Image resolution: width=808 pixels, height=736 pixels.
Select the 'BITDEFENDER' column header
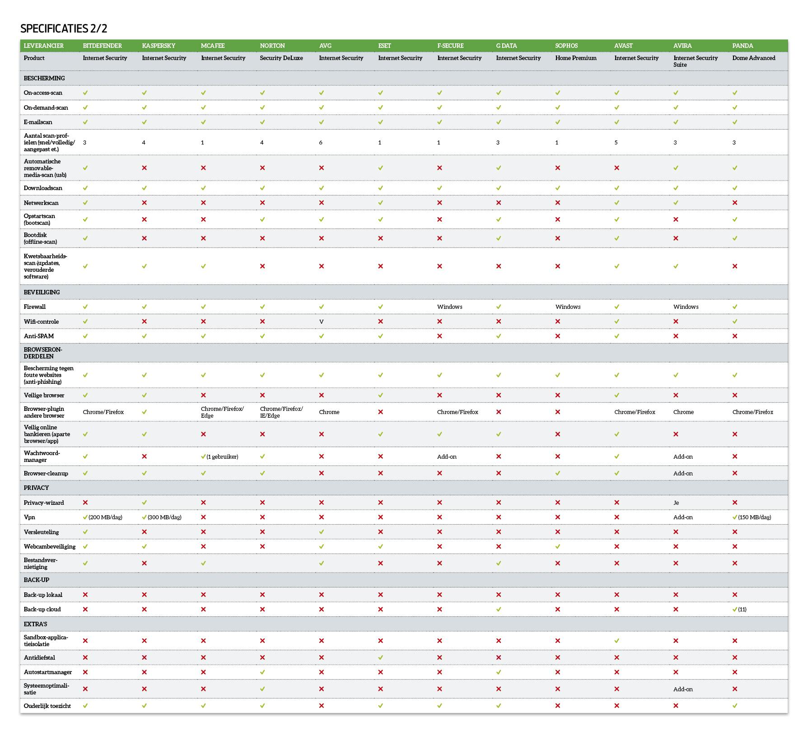point(103,46)
